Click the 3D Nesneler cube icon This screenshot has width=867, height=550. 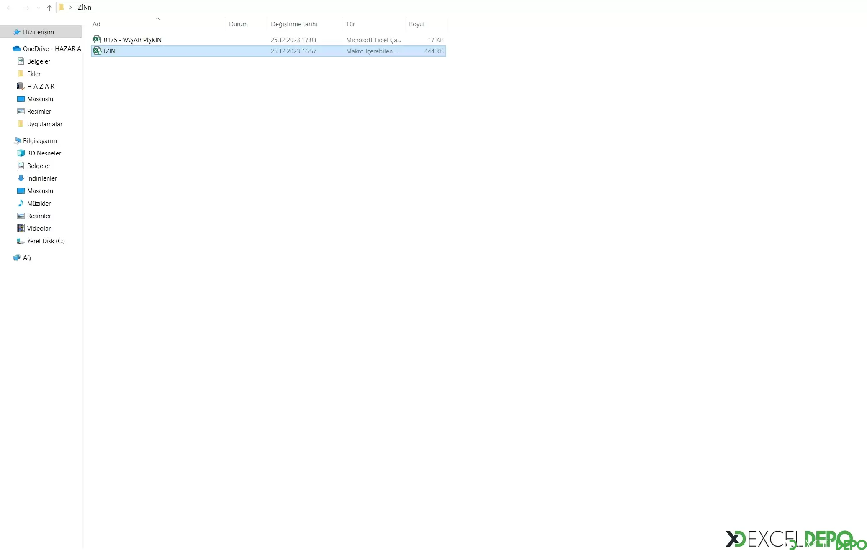[21, 153]
